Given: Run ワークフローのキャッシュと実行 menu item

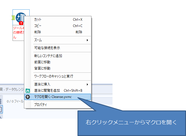Looking at the screenshot, I should click(54, 76).
